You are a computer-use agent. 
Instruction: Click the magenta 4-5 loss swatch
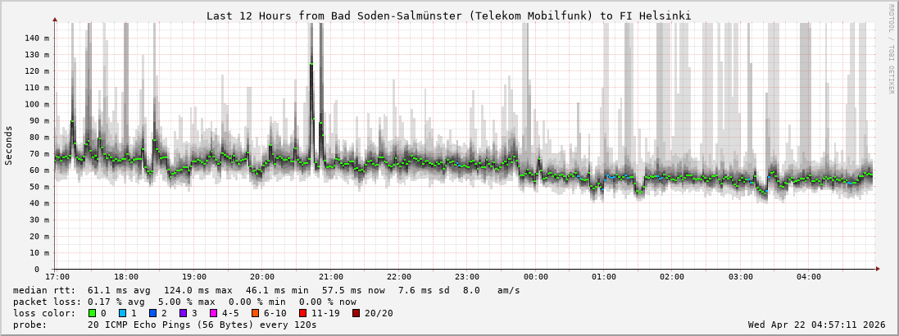point(213,313)
